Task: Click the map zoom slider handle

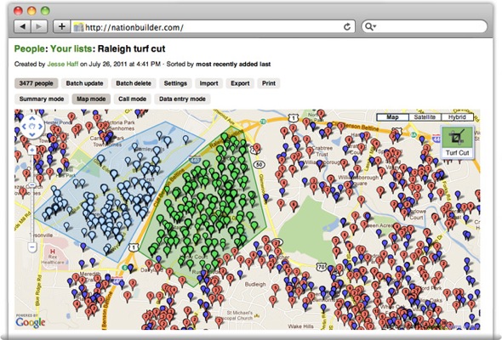Action: (32, 185)
